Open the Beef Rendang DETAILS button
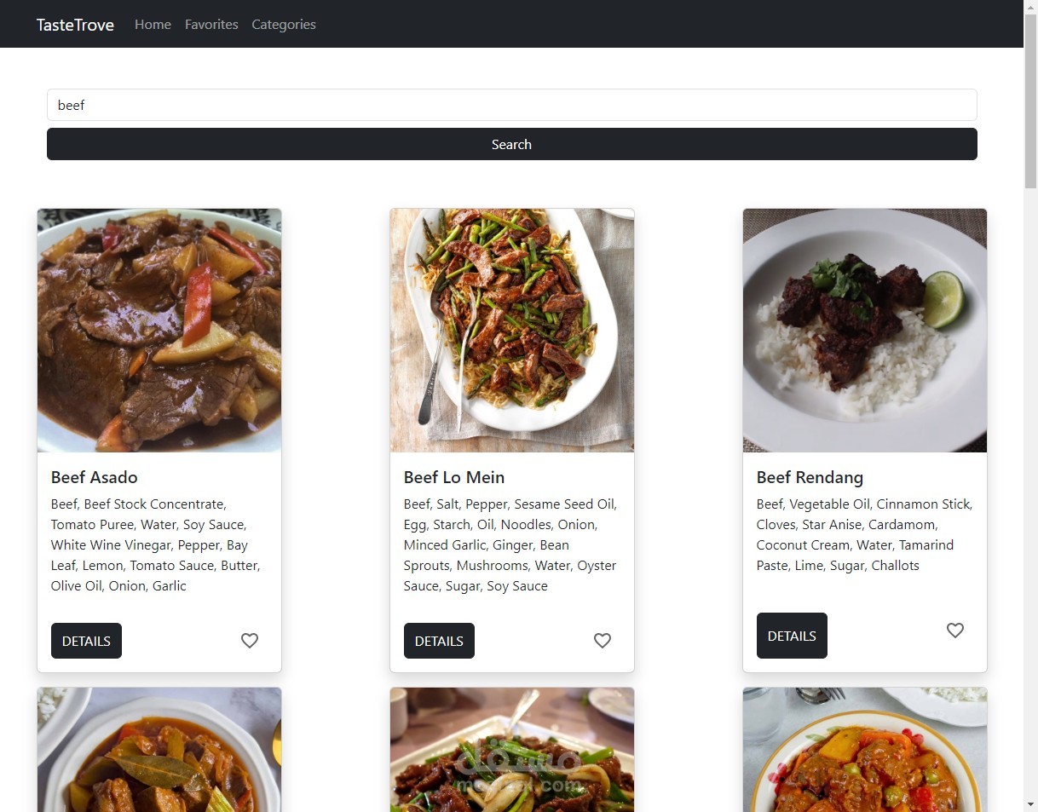Viewport: 1038px width, 812px height. tap(792, 636)
